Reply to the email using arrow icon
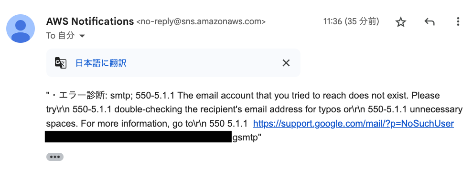The image size is (472, 179). click(429, 21)
